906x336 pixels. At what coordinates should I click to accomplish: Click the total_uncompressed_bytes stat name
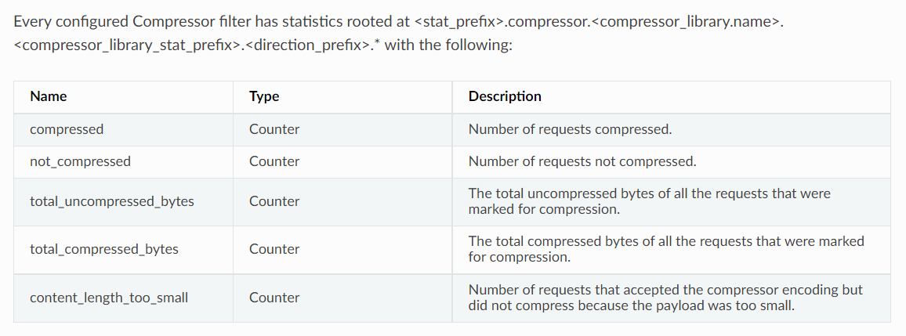coord(111,201)
